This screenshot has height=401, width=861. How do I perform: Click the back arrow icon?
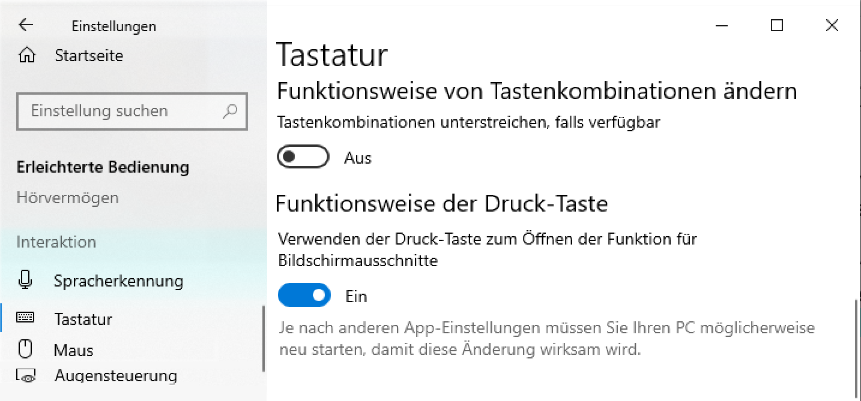pos(26,25)
